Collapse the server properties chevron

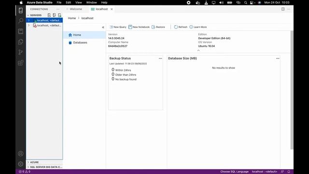pos(198,50)
